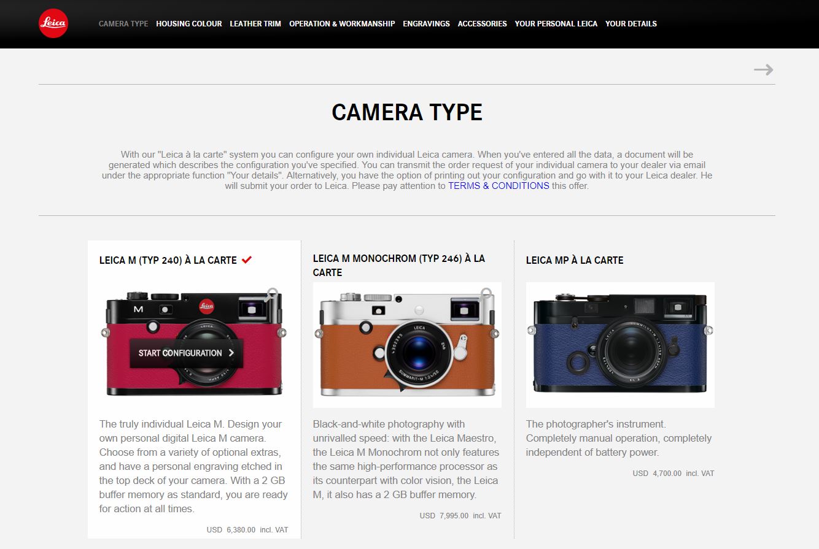Click the magnifier icon on the red camera image
This screenshot has height=549, width=819.
pyautogui.click(x=273, y=294)
